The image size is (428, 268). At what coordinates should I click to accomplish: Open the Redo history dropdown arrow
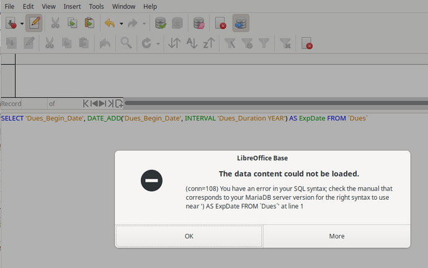(x=144, y=24)
